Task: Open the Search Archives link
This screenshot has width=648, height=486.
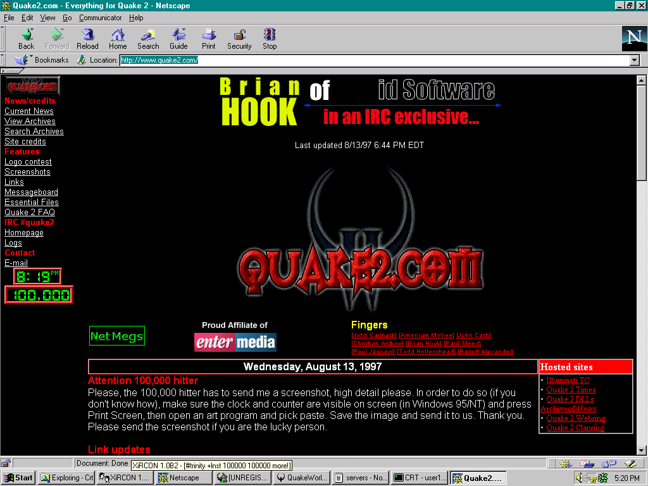Action: 34,131
